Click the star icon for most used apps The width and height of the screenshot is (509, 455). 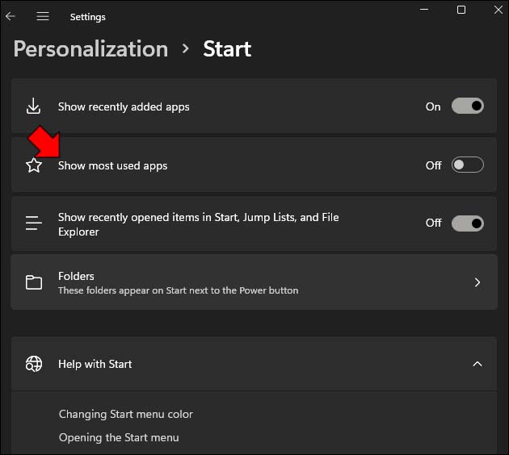(x=33, y=165)
